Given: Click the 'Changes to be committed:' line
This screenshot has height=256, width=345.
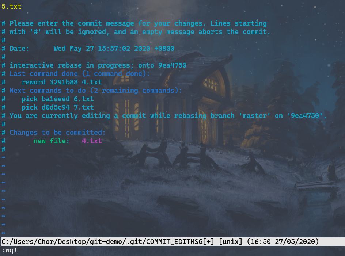Looking at the screenshot, I should click(x=54, y=133).
